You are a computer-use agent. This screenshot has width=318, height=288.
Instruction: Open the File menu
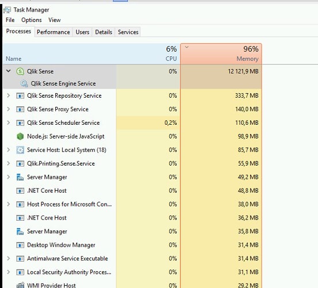coord(10,20)
